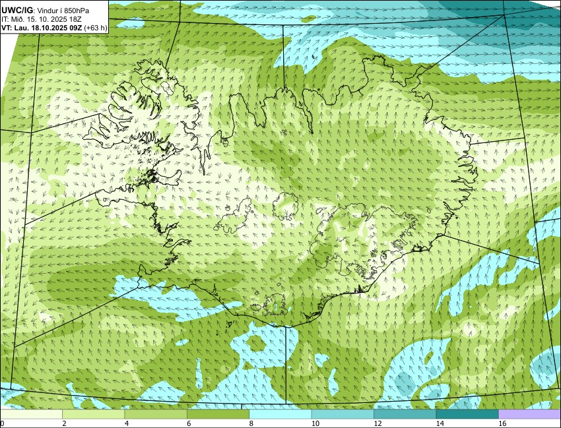Click the 'UWC/IG: Vindur í 850hPa' title text
This screenshot has width=561, height=428.
(46, 11)
